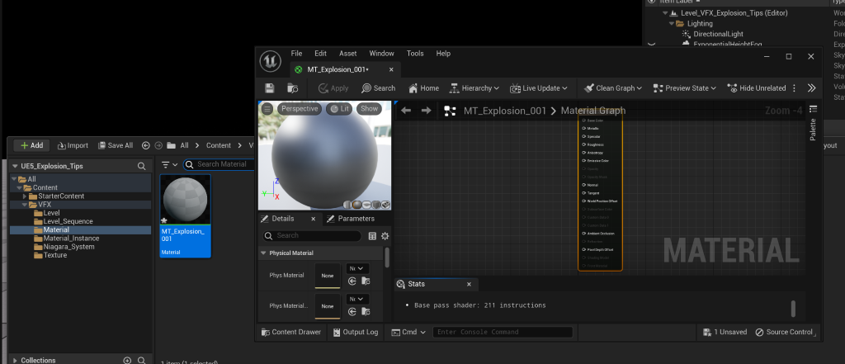
Task: Go back in Content Browser history
Action: coord(145,145)
